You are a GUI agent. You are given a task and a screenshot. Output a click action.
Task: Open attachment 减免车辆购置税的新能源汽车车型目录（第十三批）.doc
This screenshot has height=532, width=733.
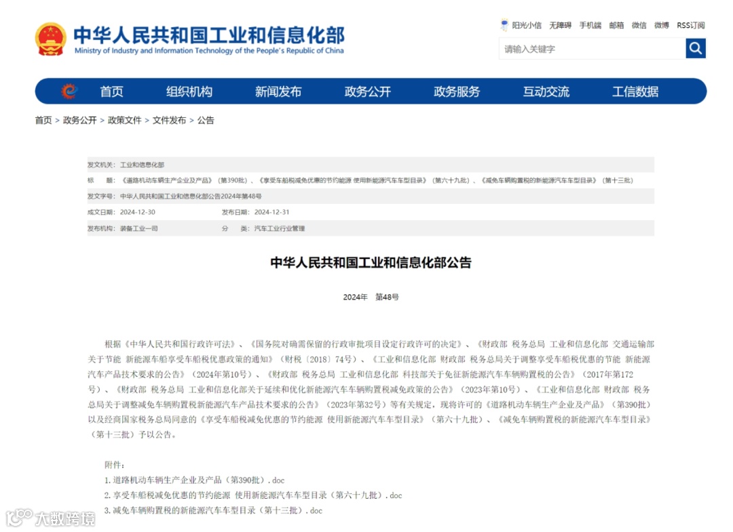click(213, 510)
